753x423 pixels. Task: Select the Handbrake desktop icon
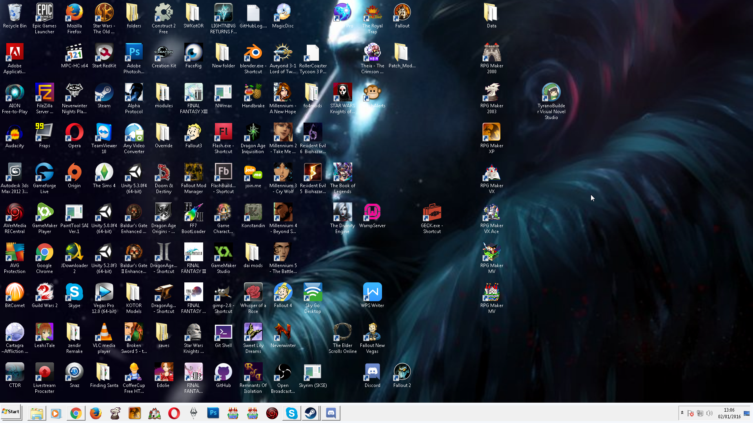tap(253, 96)
